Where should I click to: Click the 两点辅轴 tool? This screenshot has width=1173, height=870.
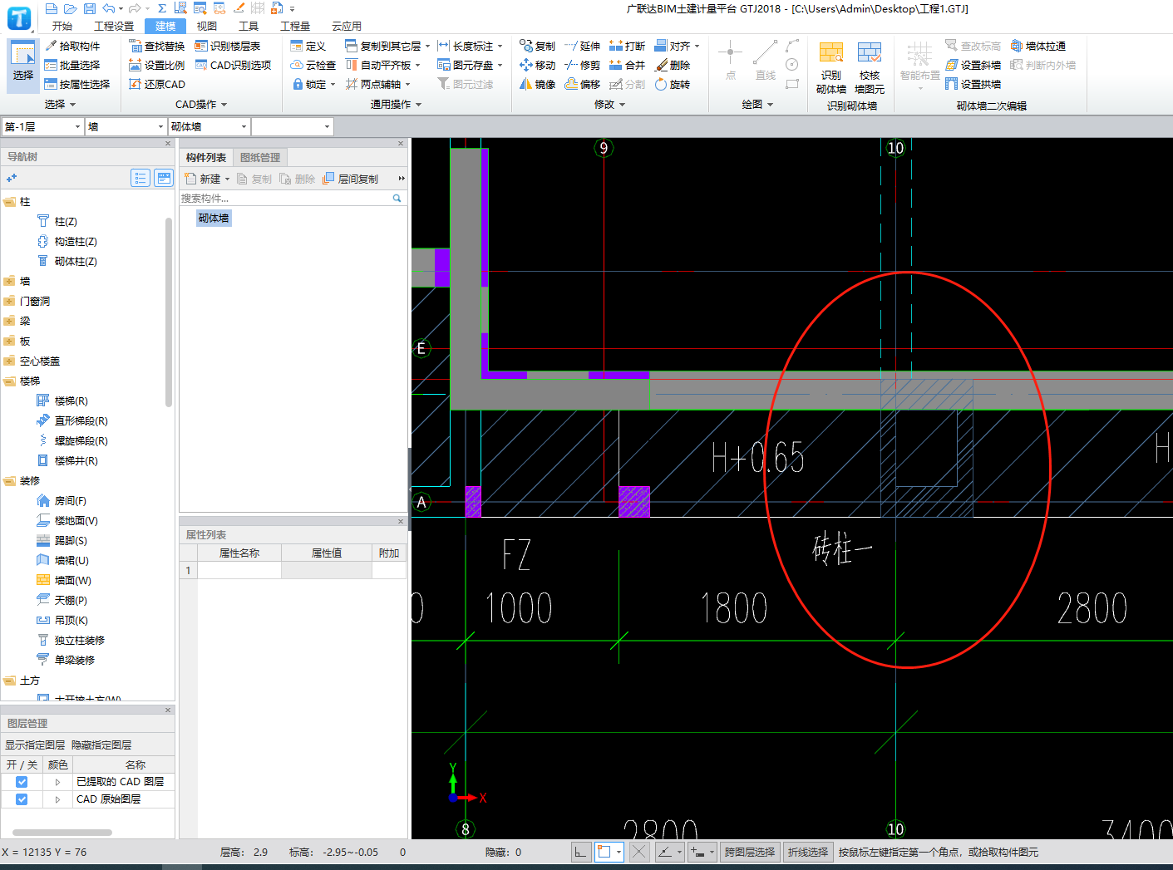377,84
